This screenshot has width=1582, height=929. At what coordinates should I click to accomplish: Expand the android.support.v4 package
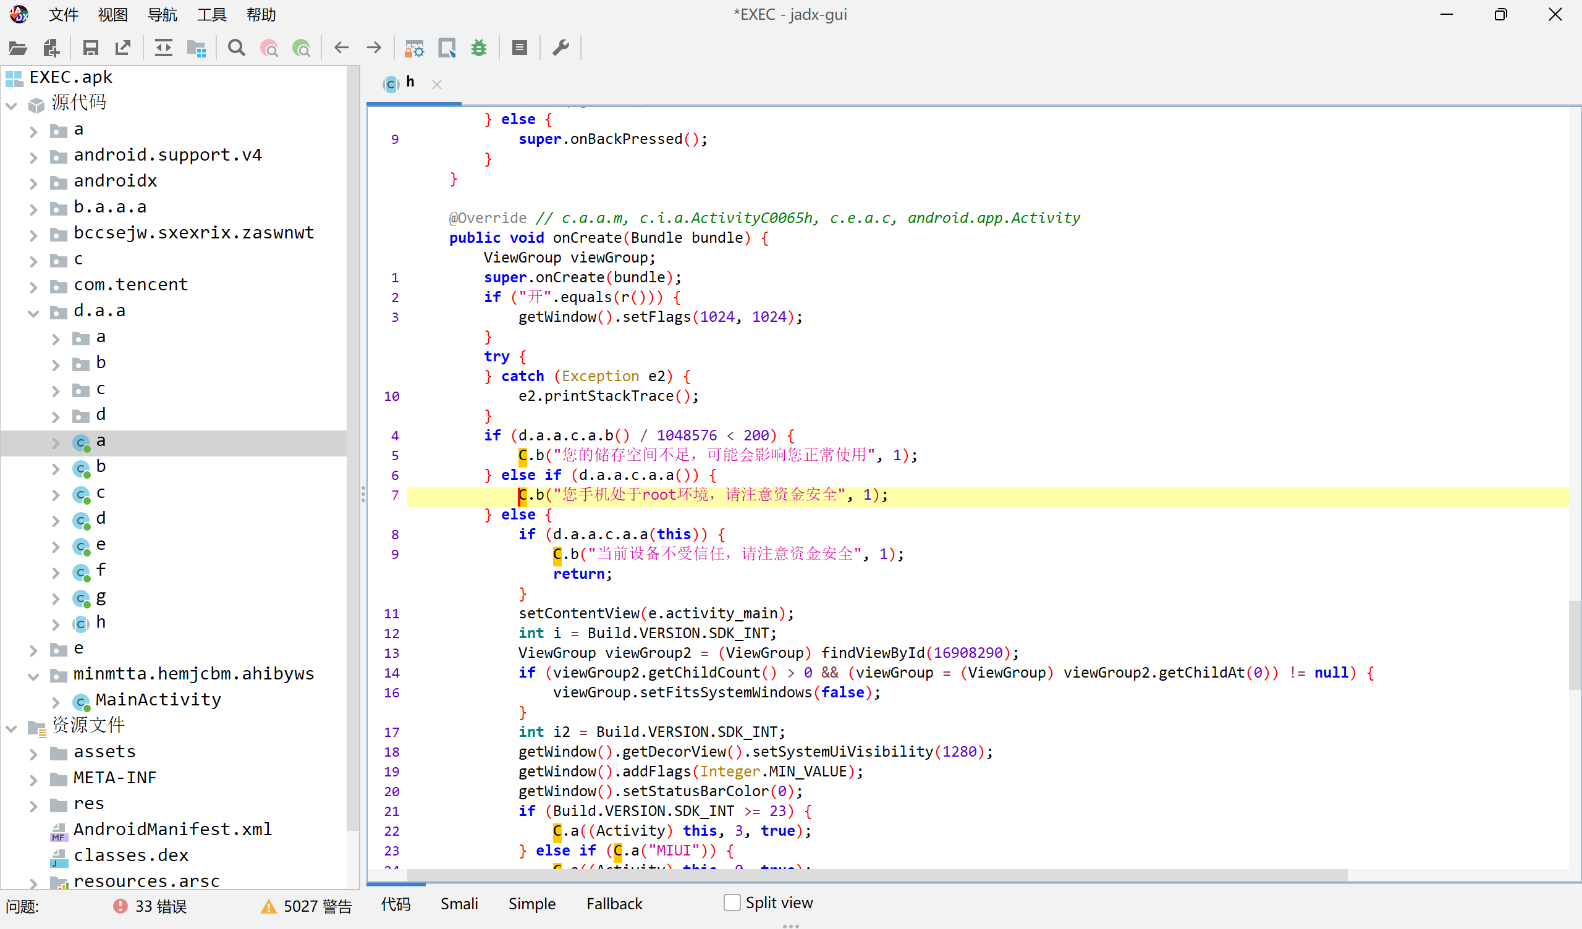pos(33,158)
